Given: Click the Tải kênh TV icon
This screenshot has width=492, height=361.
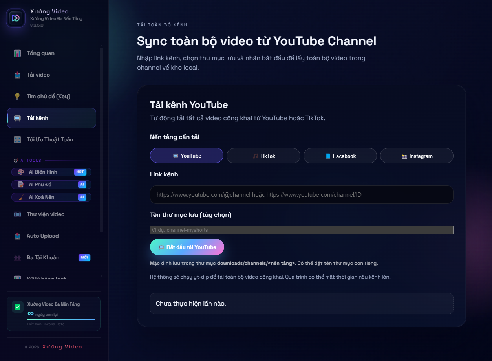Looking at the screenshot, I should coord(17,118).
